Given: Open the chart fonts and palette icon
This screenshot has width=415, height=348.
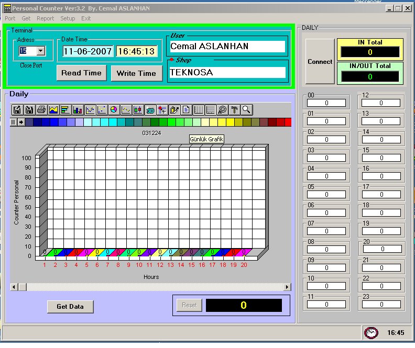Looking at the screenshot, I should pyautogui.click(x=223, y=110).
